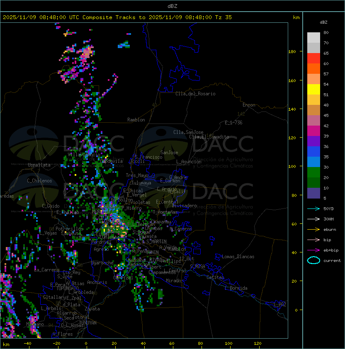Click the 'La_Carrera' map label
The image size is (345, 349).
click(x=47, y=270)
